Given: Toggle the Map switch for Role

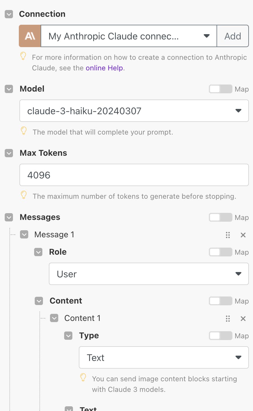Looking at the screenshot, I should (x=221, y=252).
